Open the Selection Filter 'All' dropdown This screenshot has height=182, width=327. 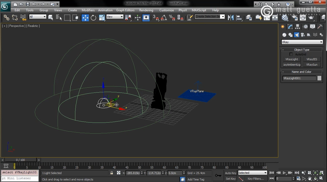[38, 17]
